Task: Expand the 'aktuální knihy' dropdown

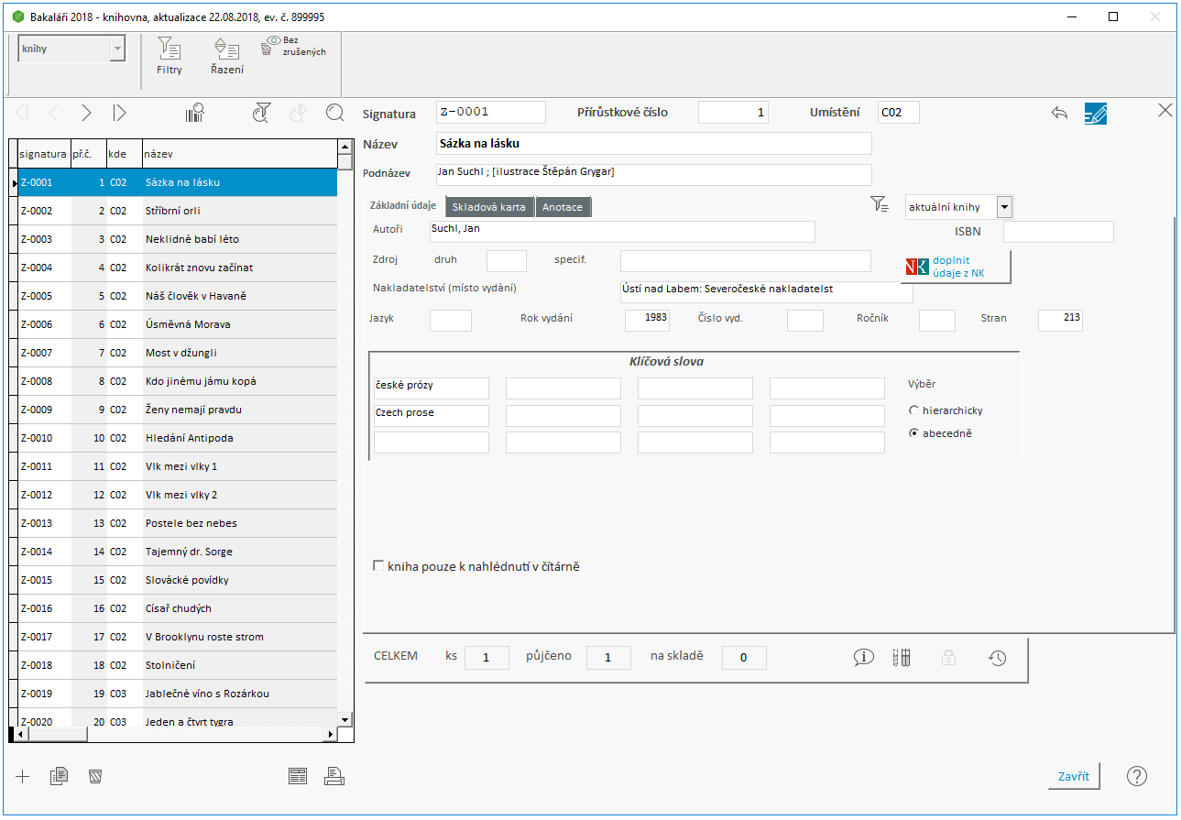Action: [1004, 206]
